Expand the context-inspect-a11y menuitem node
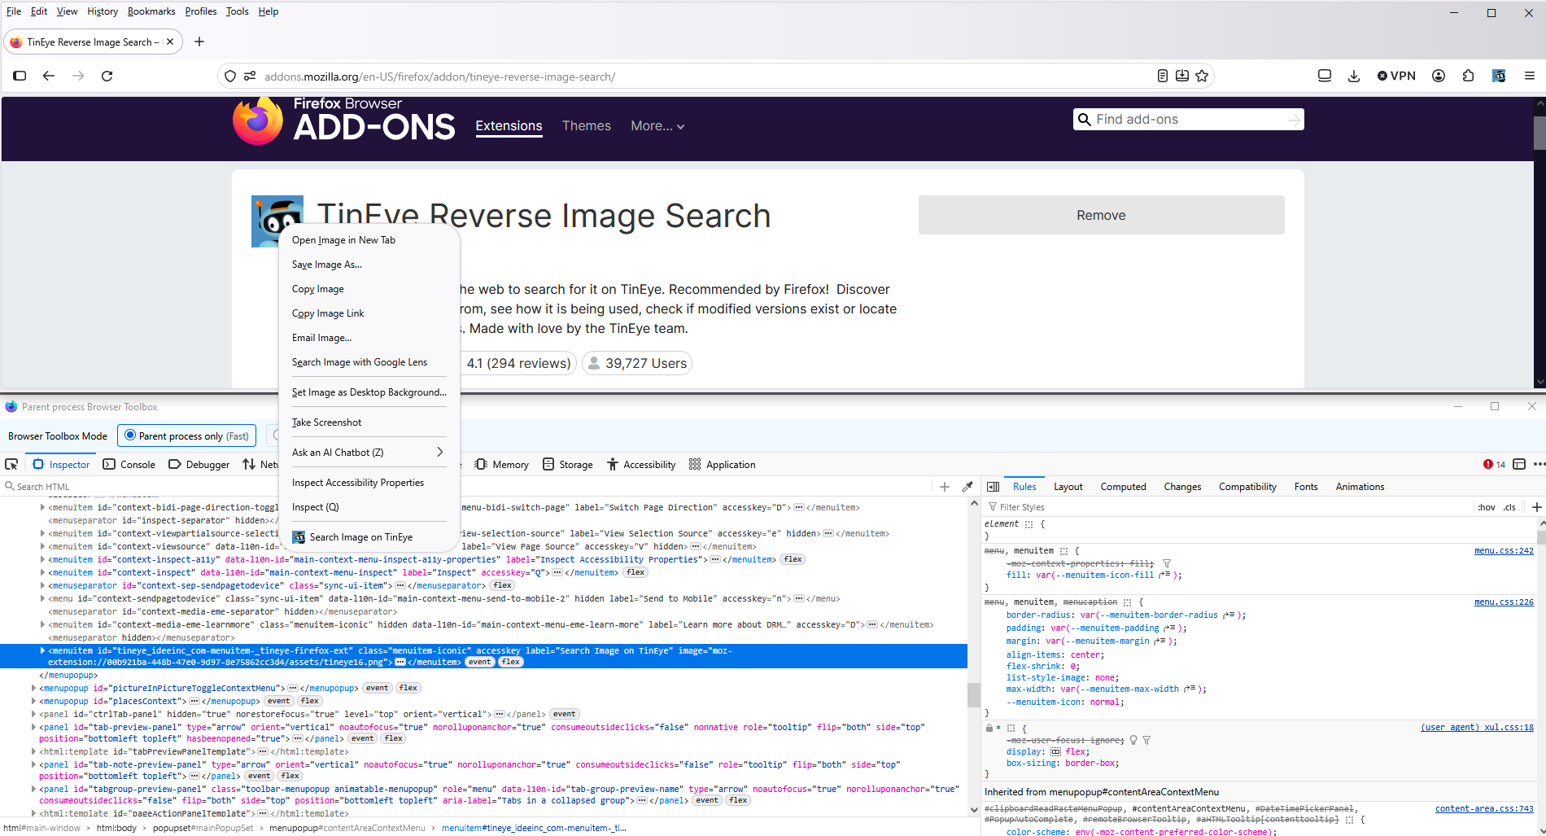 (x=42, y=559)
